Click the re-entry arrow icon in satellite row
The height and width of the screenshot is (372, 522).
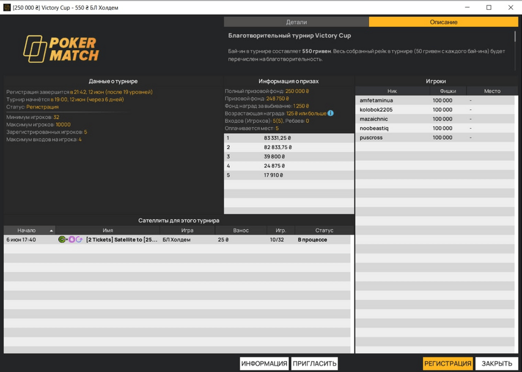pyautogui.click(x=79, y=239)
